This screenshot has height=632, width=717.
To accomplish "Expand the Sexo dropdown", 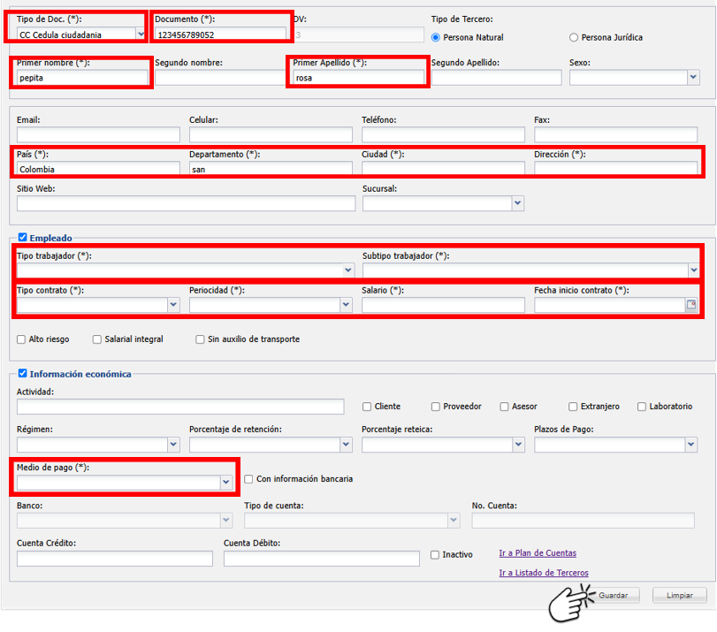I will tap(693, 77).
